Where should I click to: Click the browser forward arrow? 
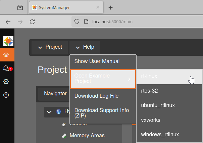pos(20,21)
